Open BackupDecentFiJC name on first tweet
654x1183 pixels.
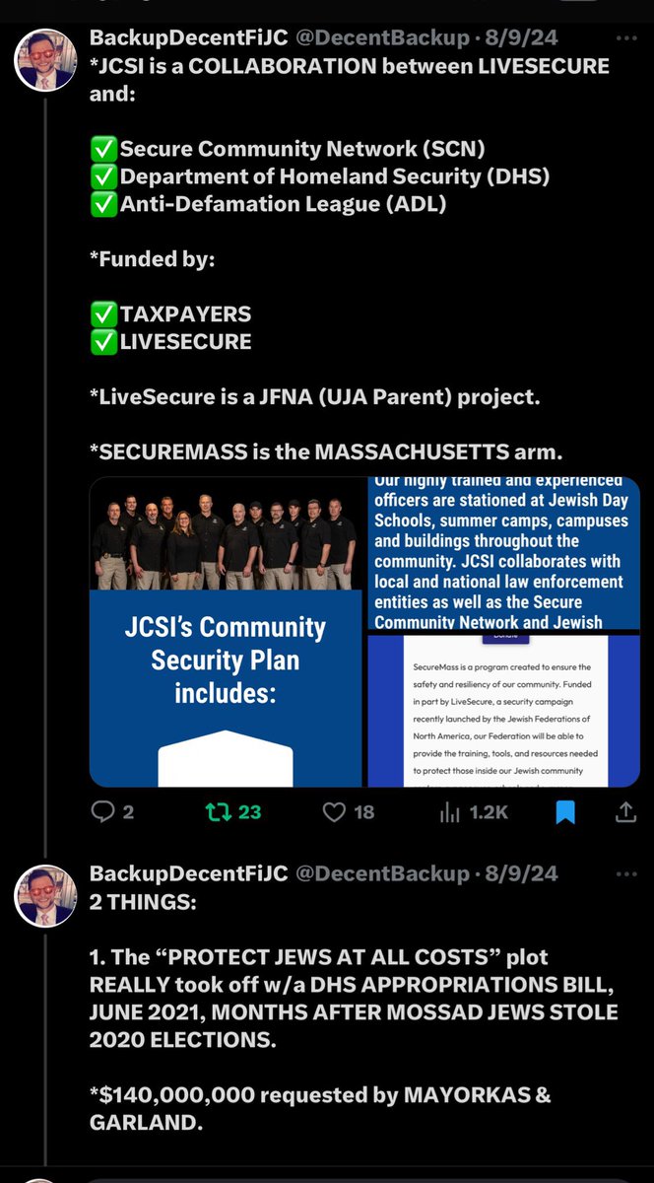point(188,39)
